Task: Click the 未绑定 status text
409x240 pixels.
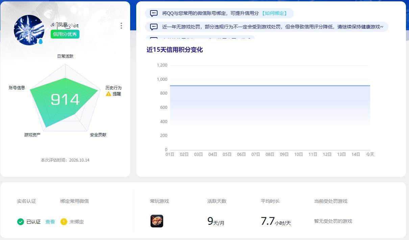Action: [x=77, y=222]
